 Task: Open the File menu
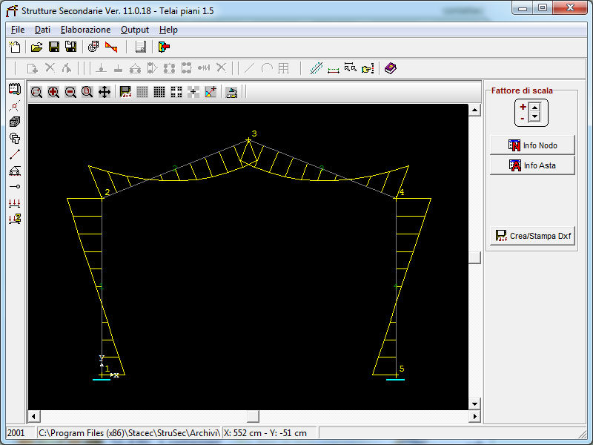(18, 30)
